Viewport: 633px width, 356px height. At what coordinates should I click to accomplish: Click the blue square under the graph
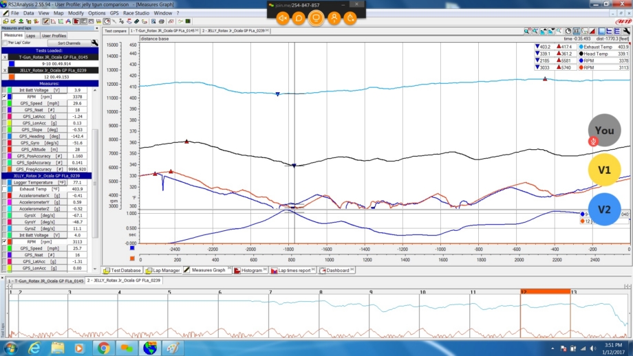(x=132, y=248)
